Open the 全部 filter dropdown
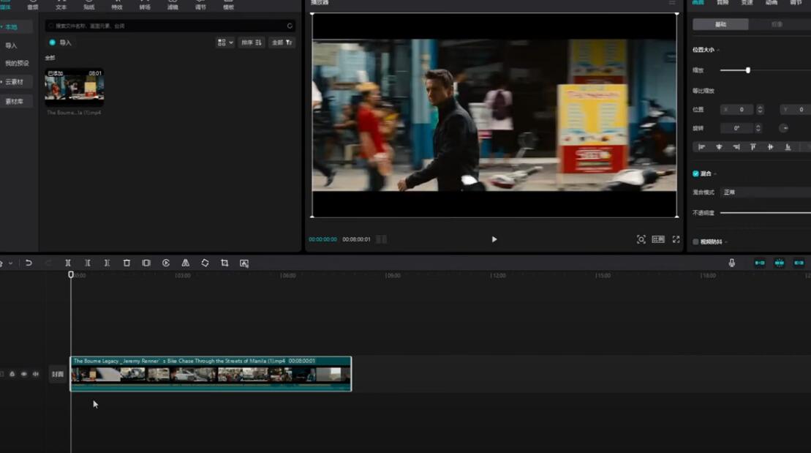Viewport: 811px width, 453px height. click(282, 42)
